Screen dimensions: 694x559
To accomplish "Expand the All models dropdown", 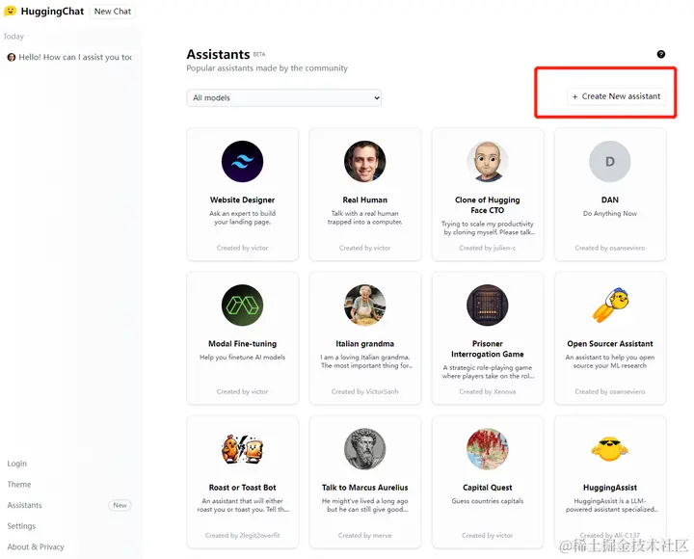I will pos(284,97).
